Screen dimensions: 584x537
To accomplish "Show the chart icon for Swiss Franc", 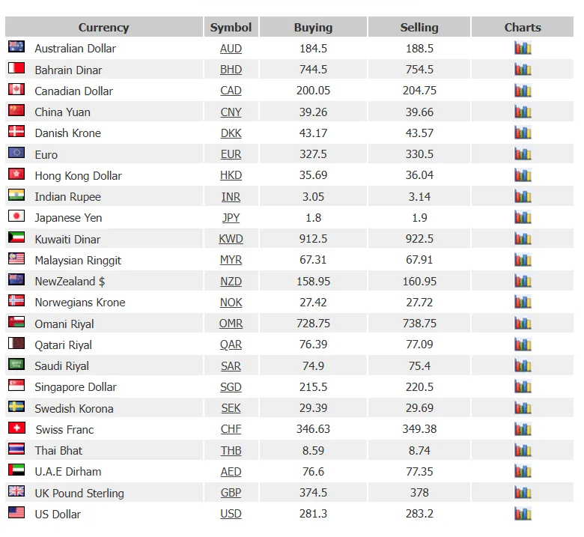I will (523, 429).
